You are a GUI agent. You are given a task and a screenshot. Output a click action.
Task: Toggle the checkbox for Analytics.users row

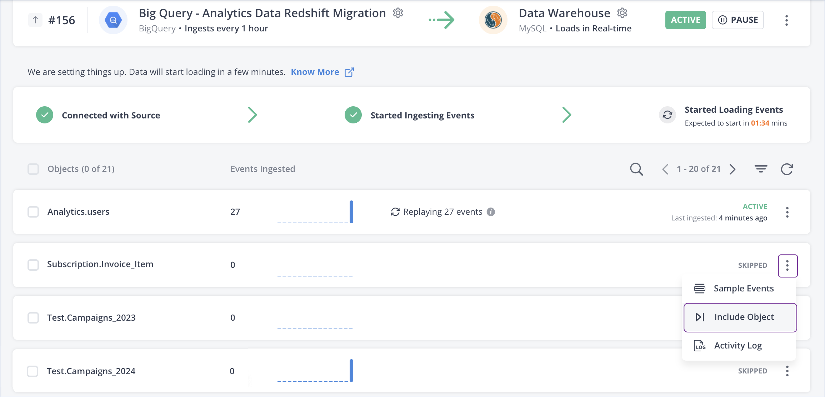pos(32,212)
